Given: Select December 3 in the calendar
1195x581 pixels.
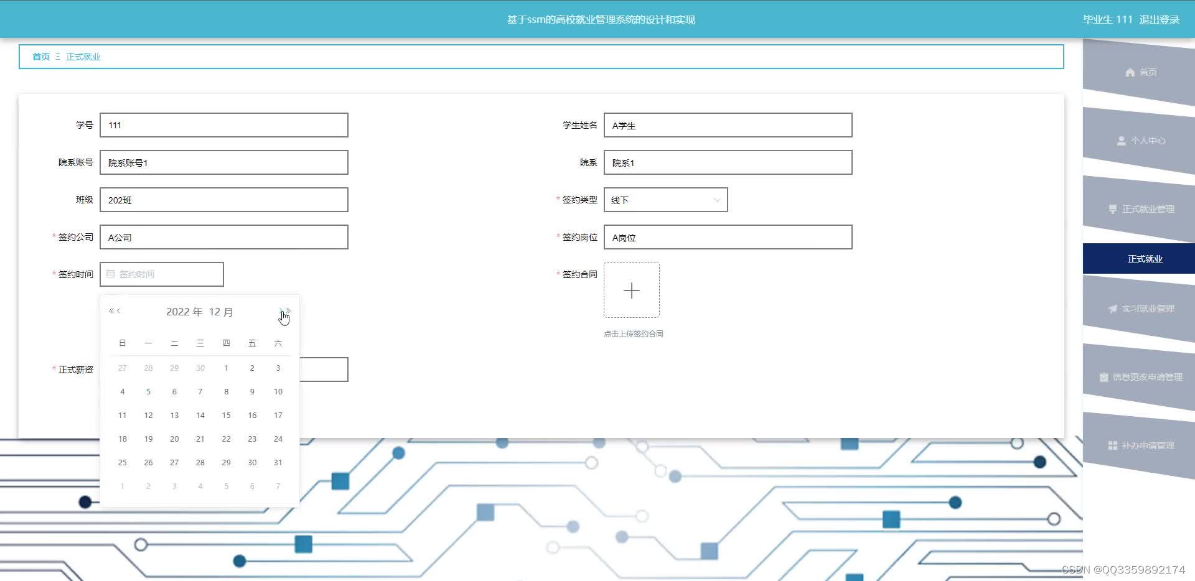Looking at the screenshot, I should click(278, 368).
